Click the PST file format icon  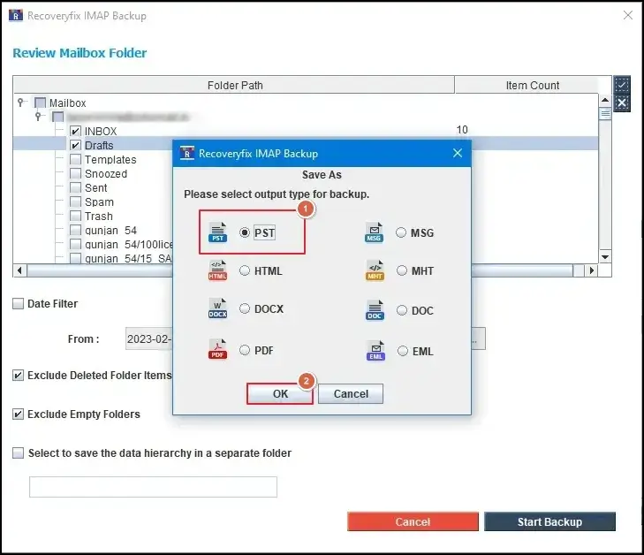point(217,232)
